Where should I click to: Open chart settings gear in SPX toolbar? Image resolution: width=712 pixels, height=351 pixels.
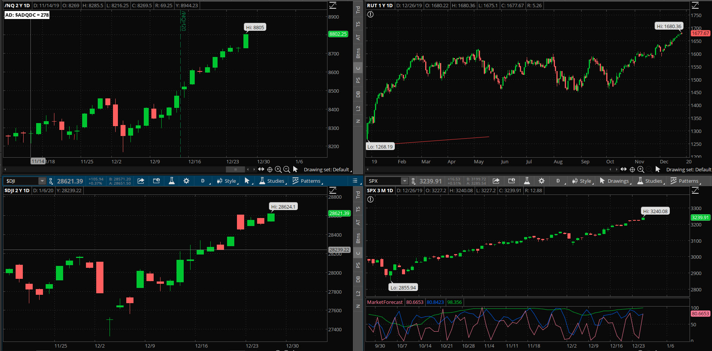click(x=542, y=181)
